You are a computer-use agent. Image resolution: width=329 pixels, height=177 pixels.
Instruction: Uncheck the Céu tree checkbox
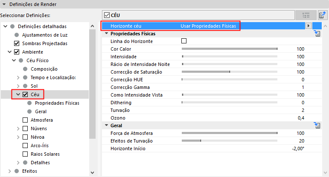click(x=25, y=94)
